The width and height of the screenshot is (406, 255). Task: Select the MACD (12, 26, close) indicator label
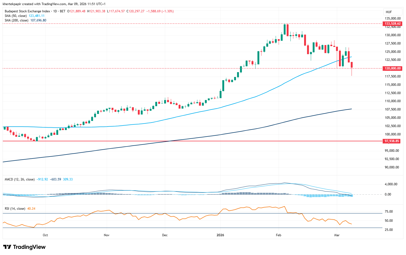click(x=20, y=179)
